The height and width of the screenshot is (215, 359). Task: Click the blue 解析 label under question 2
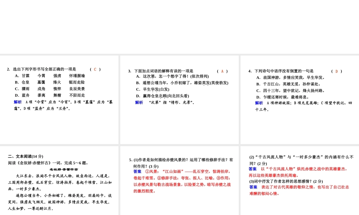pyautogui.click(x=18, y=102)
